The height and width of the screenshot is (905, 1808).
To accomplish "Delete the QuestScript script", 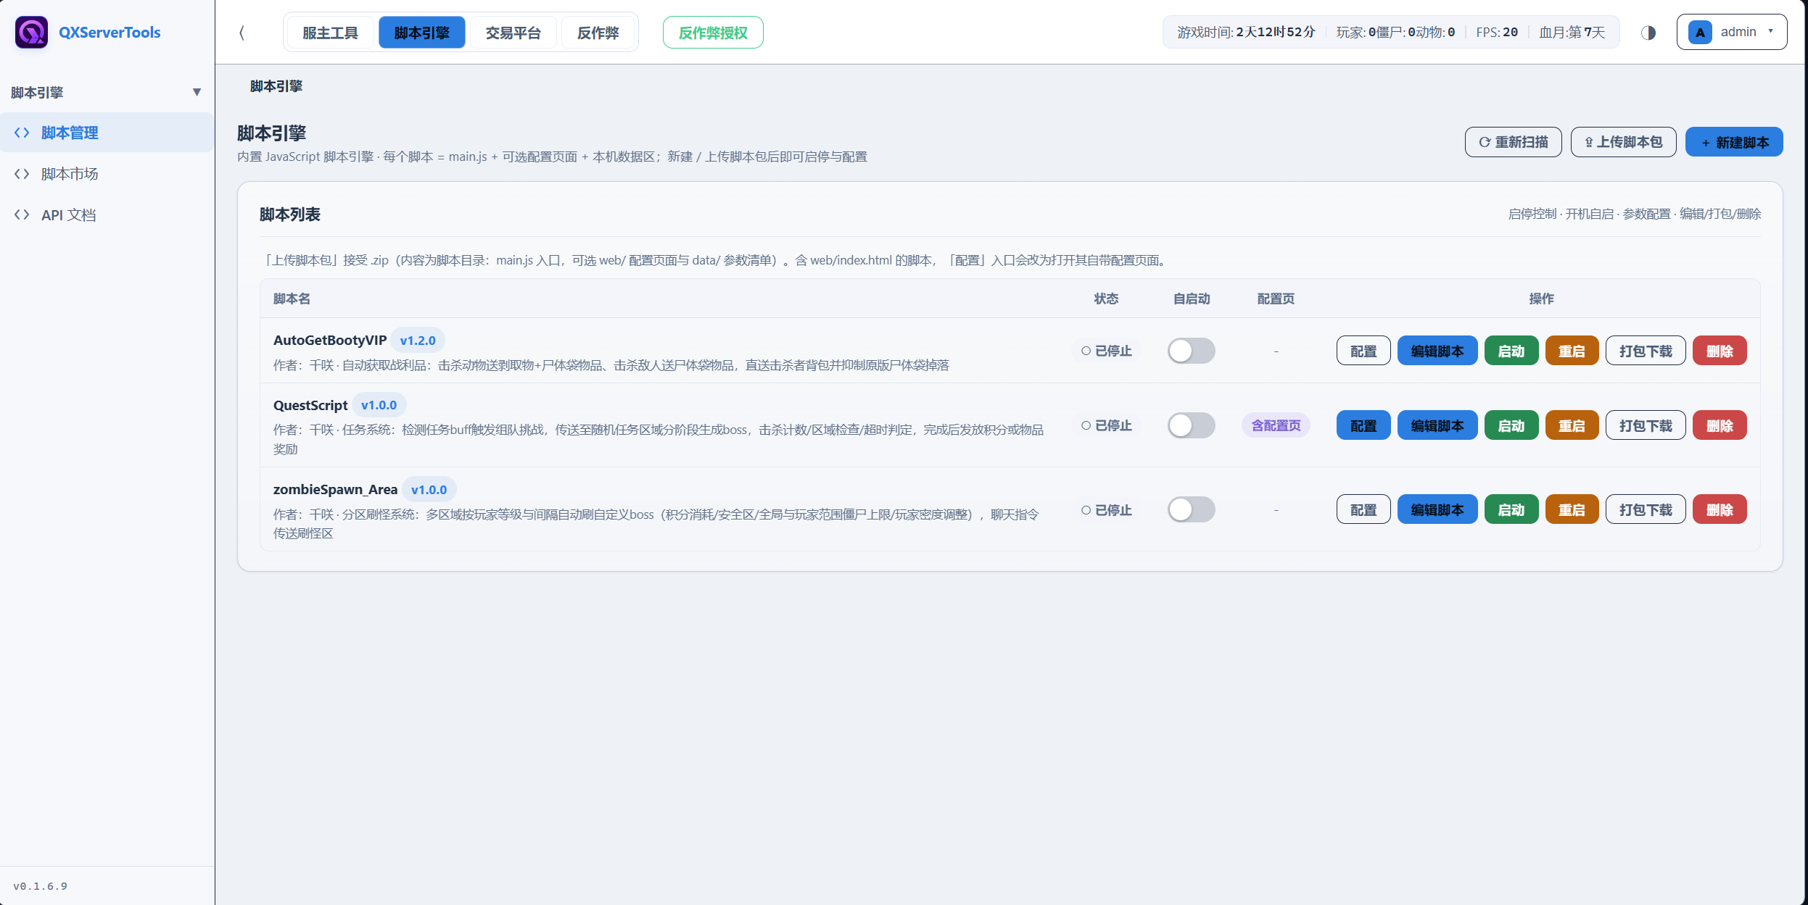I will click(1719, 425).
